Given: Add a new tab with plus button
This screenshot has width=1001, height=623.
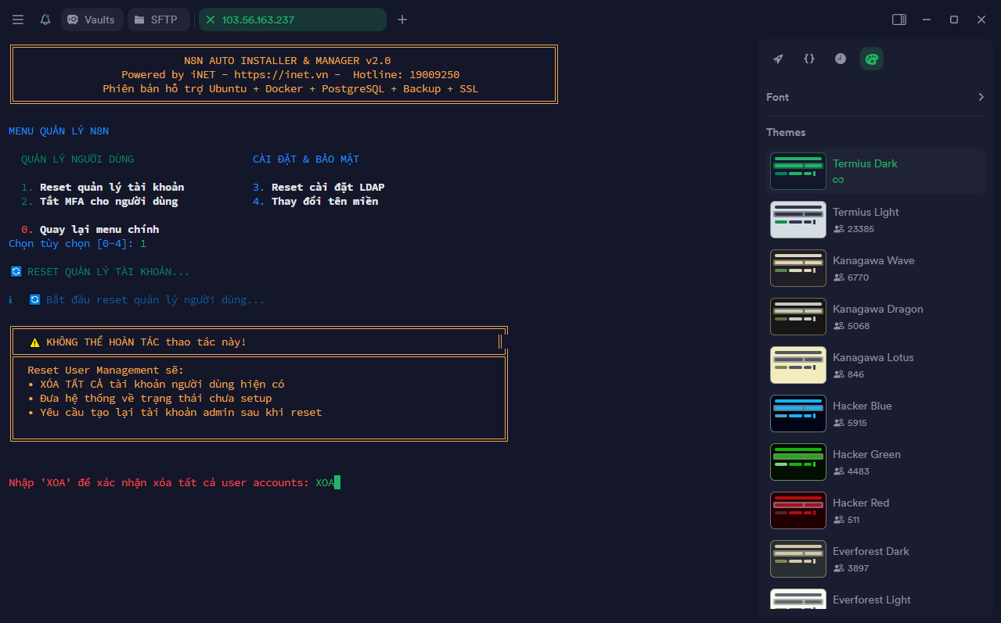Looking at the screenshot, I should (402, 20).
